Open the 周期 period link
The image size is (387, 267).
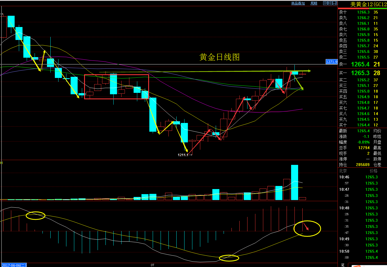click(314, 3)
